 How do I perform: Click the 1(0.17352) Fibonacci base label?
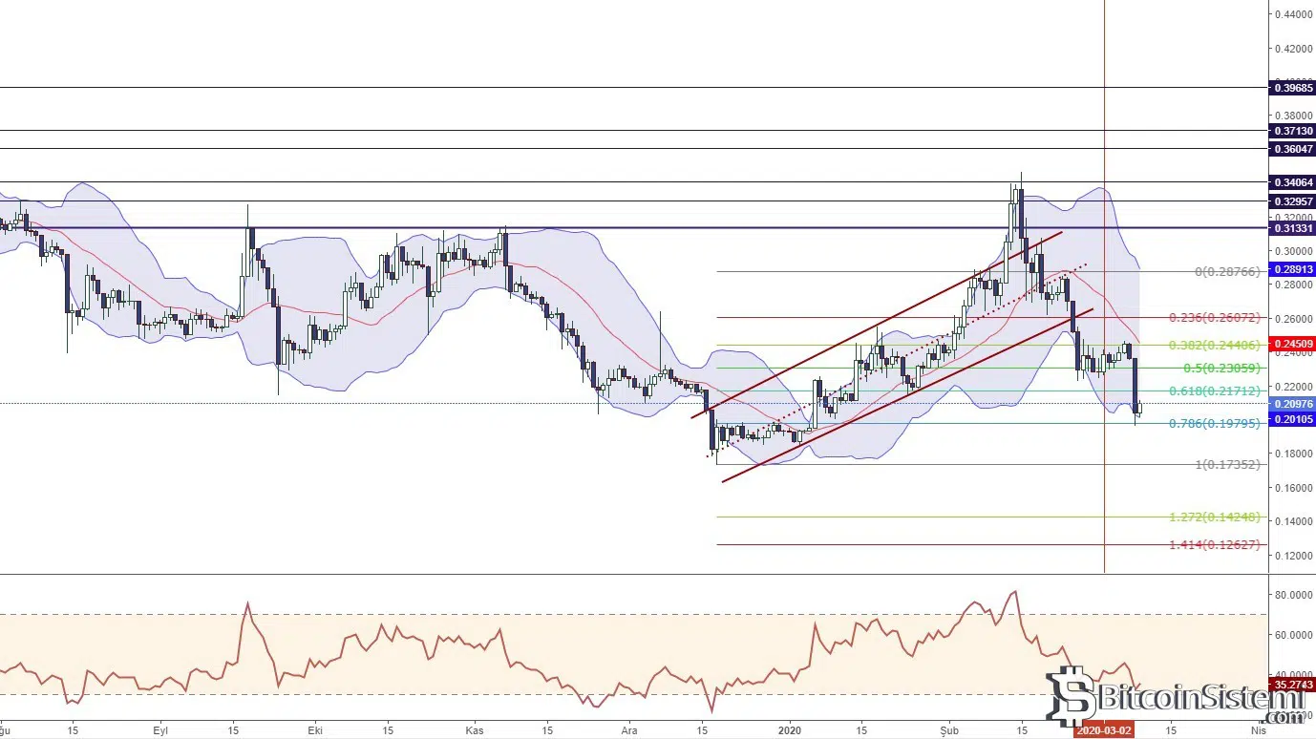point(1226,465)
